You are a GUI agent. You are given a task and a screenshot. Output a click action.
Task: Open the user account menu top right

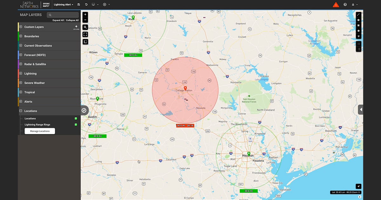[353, 4]
